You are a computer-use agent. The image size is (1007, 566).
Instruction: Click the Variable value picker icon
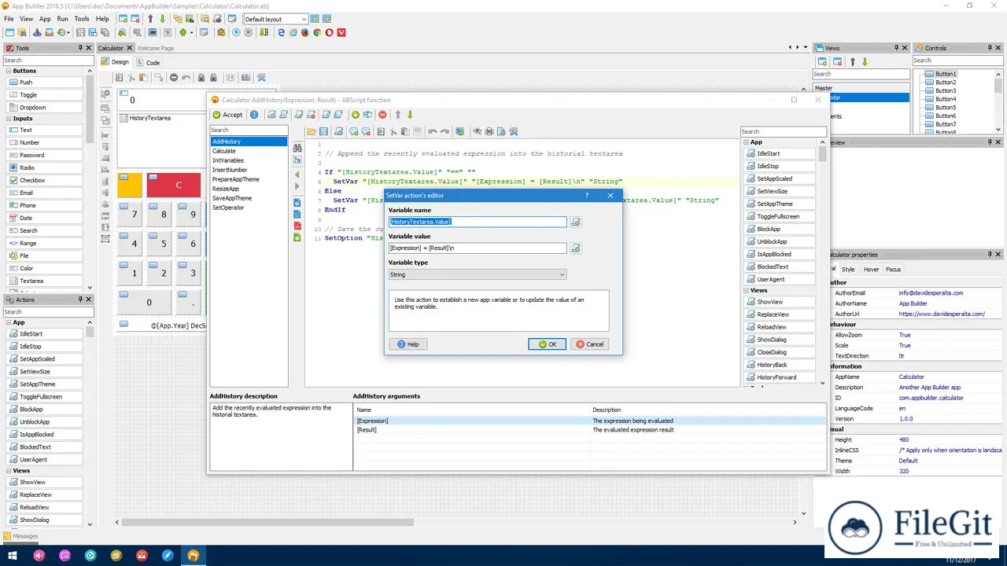coord(576,248)
